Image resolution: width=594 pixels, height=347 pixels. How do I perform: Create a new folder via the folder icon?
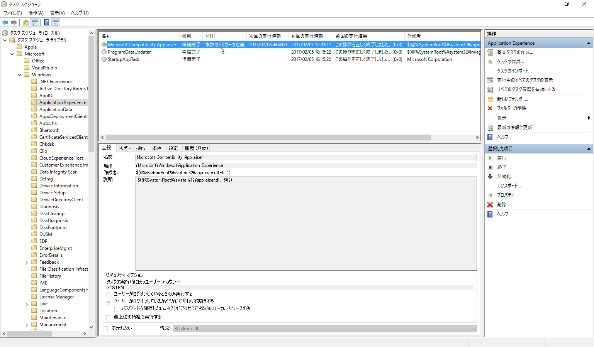[490, 99]
